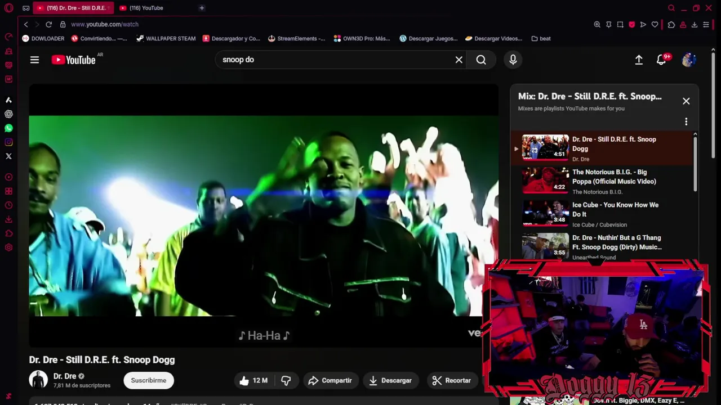The height and width of the screenshot is (405, 721).
Task: Switch to the Dr. Dre - Still D.R.E. tab
Action: (72, 8)
